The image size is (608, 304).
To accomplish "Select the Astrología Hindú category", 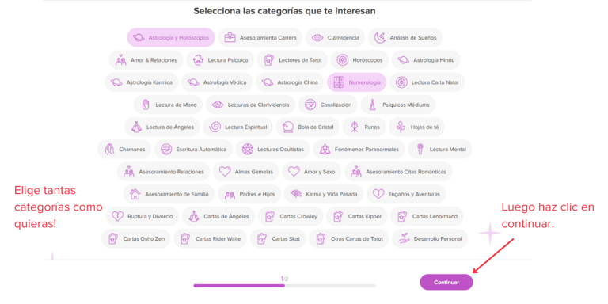I will tap(426, 60).
